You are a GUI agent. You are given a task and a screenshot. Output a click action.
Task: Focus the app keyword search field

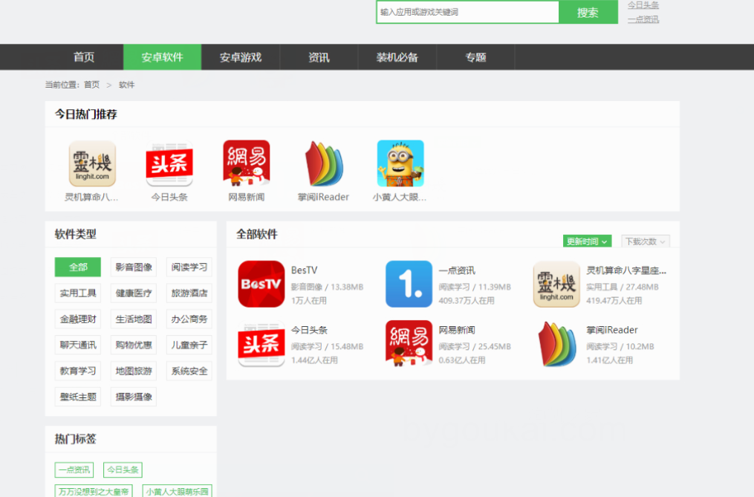click(467, 12)
